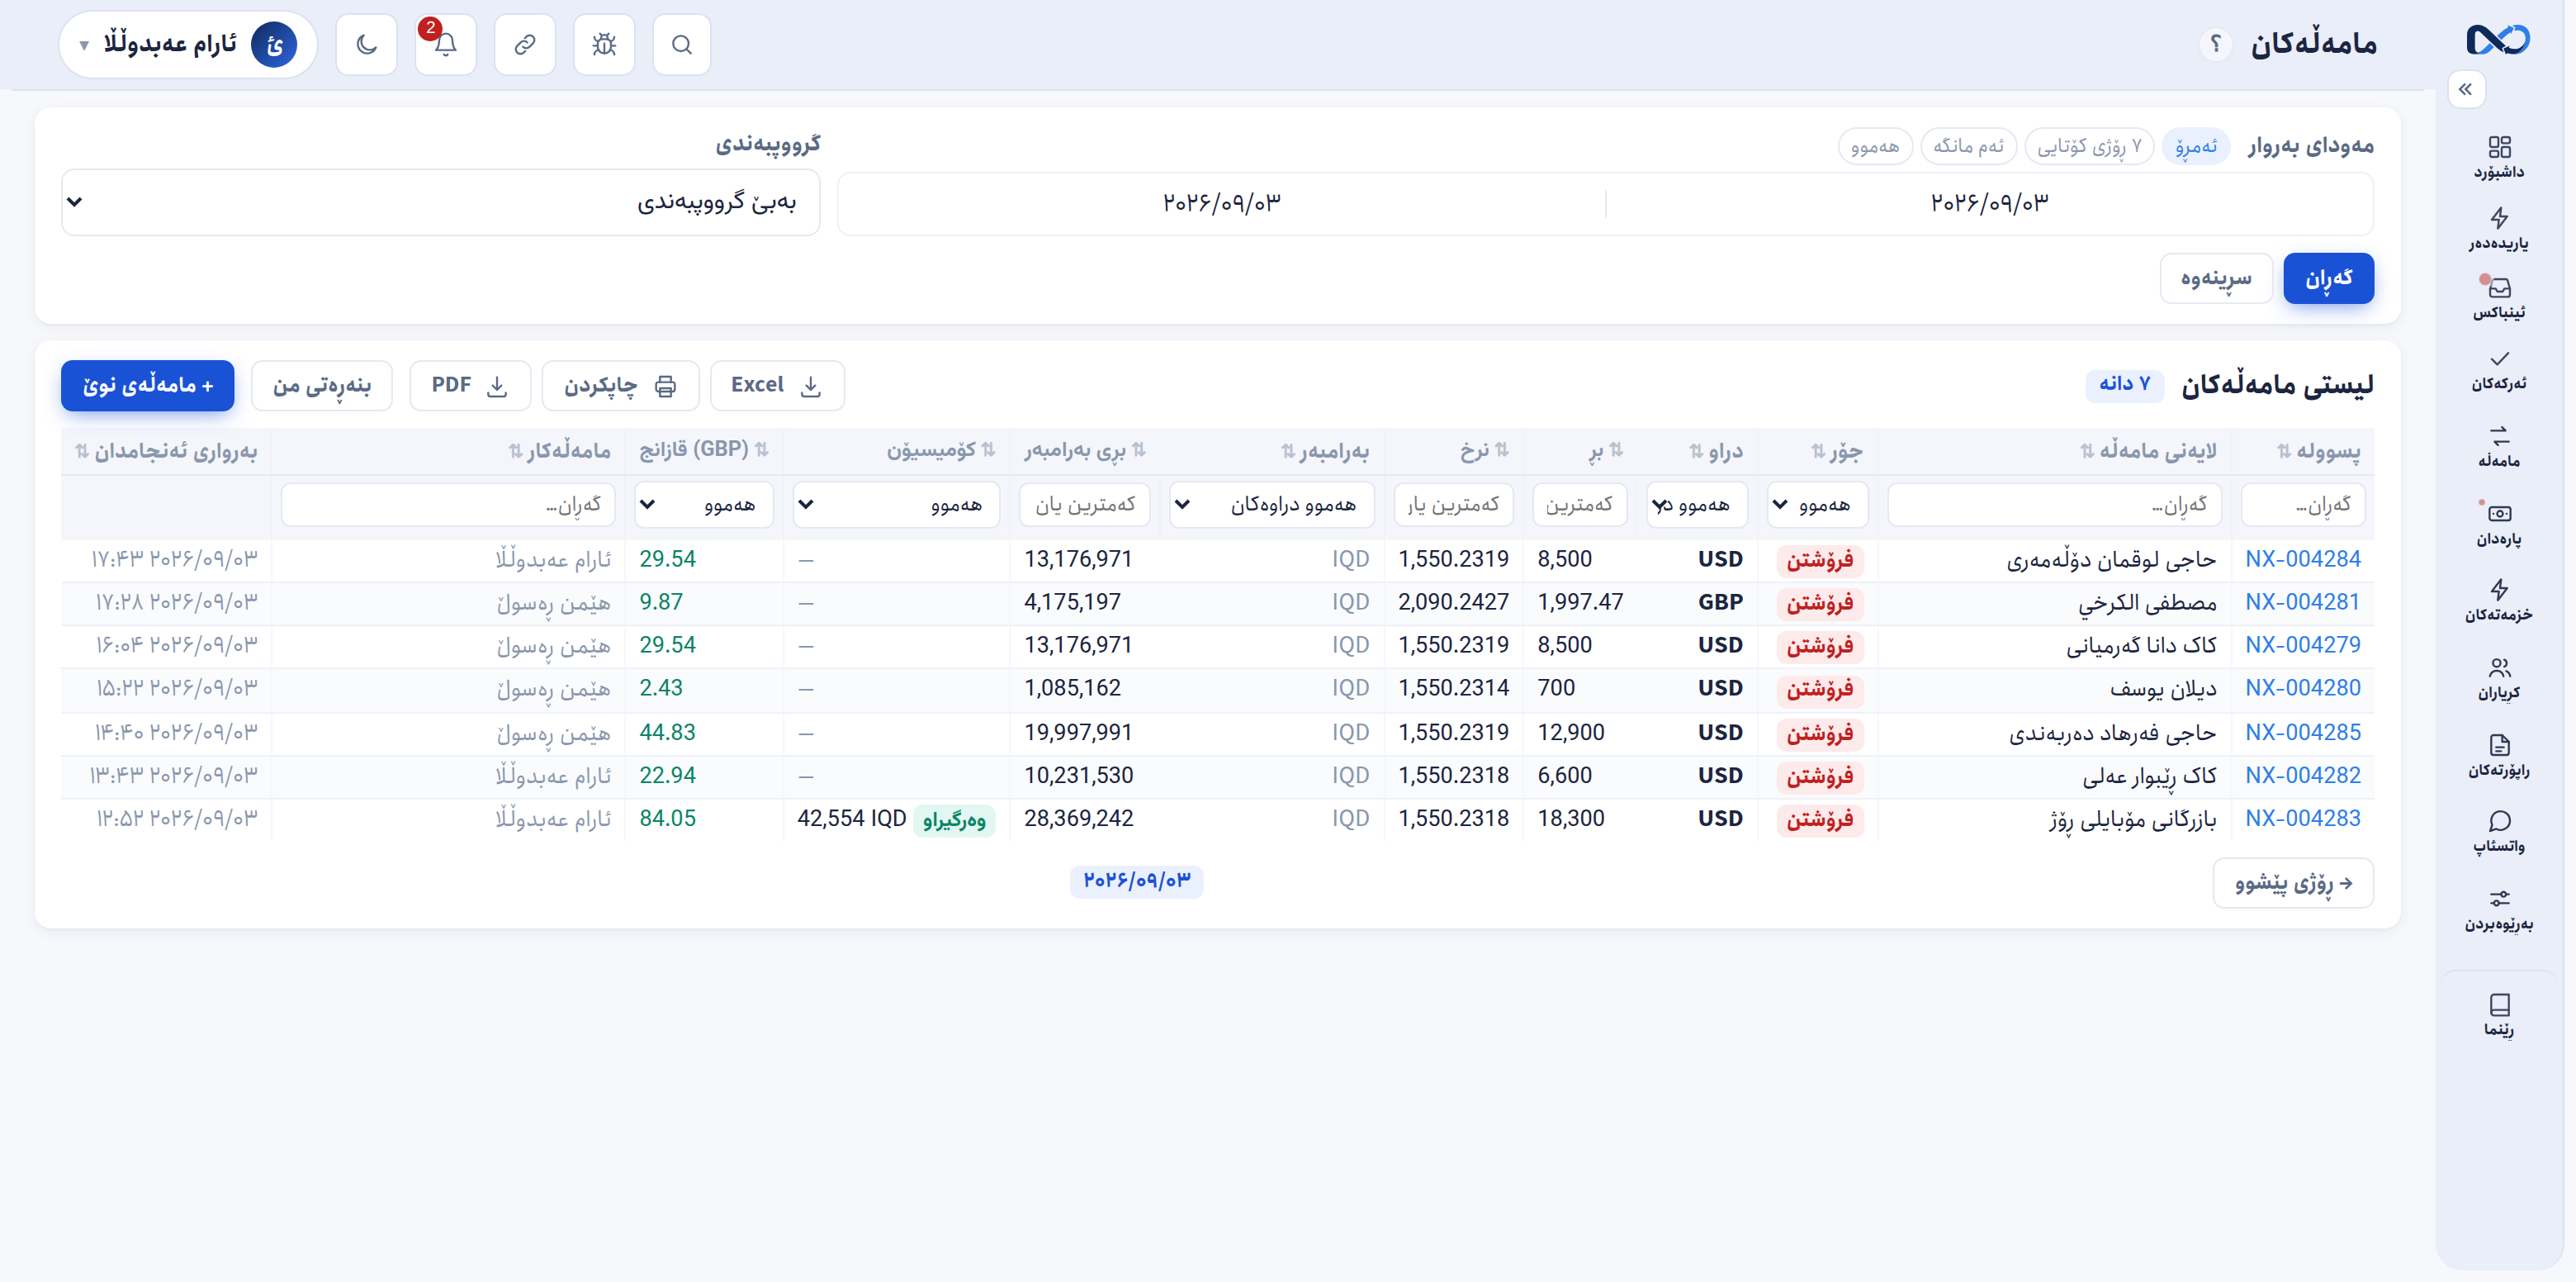Collapse the sidebar with the chevron icon

(2466, 89)
